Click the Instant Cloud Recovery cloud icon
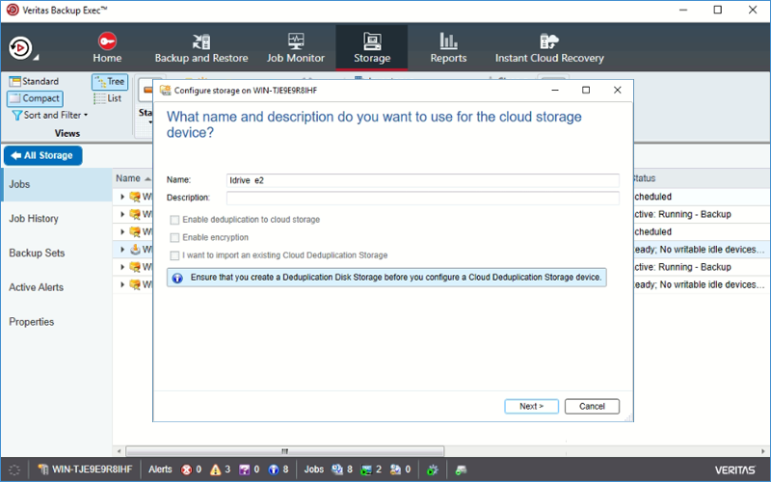The width and height of the screenshot is (771, 482). (x=549, y=41)
